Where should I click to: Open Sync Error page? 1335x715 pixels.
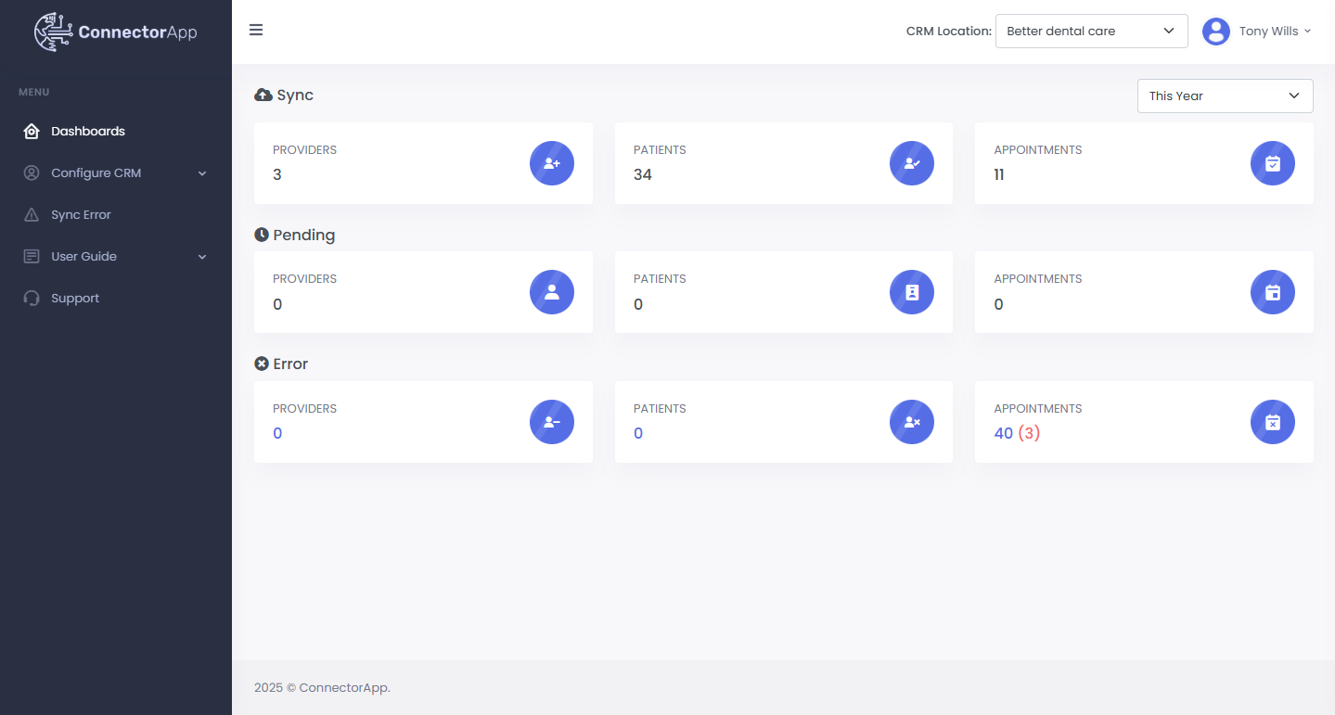pos(116,214)
